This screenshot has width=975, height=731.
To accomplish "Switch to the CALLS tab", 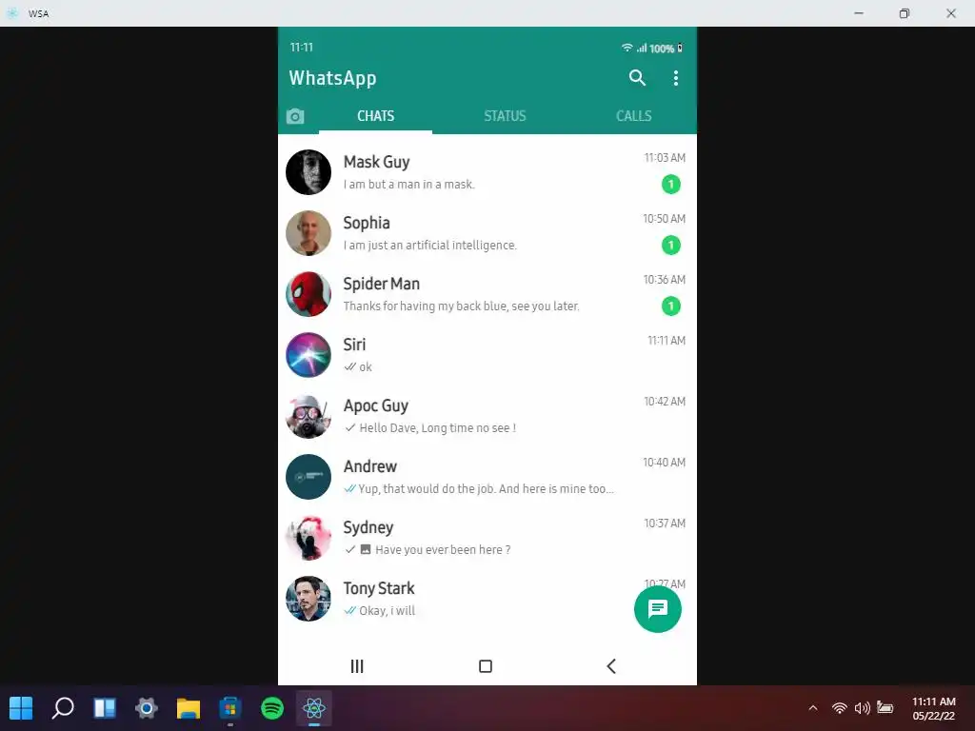I will coord(633,116).
